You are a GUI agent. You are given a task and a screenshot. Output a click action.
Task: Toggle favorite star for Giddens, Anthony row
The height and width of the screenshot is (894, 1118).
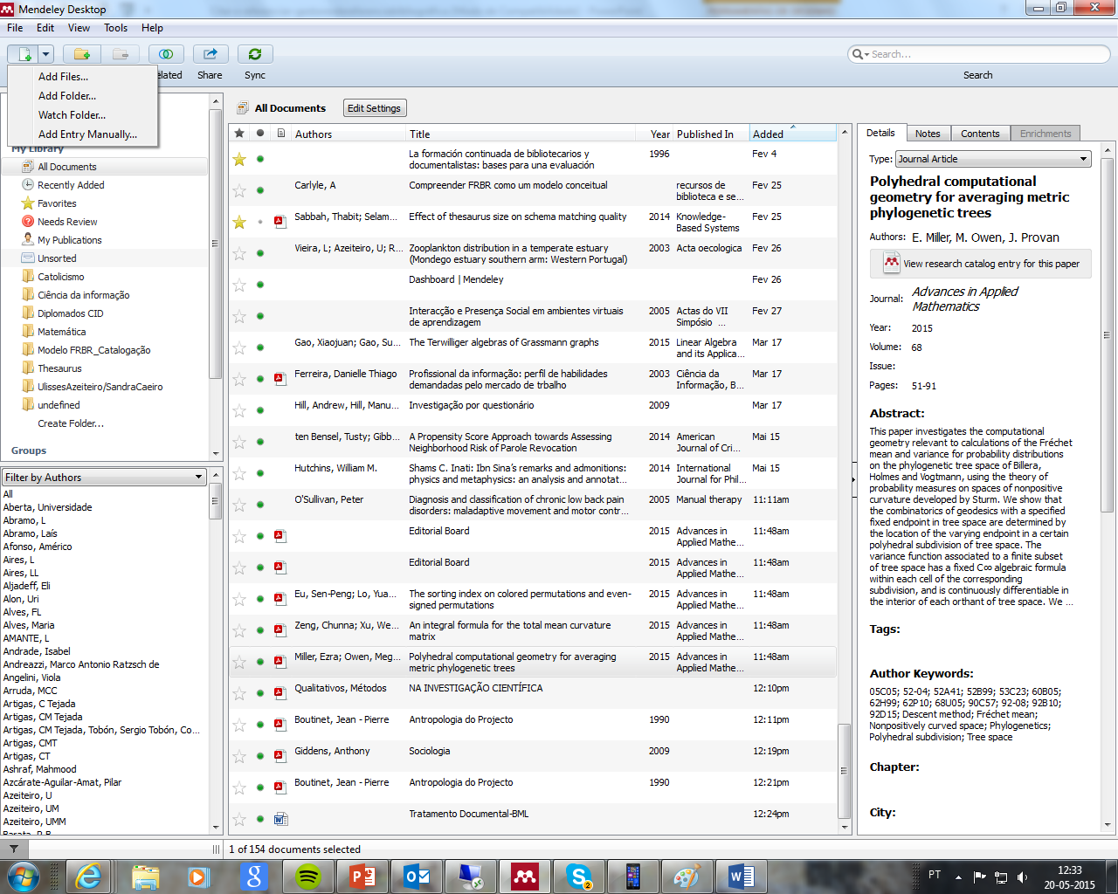point(239,756)
